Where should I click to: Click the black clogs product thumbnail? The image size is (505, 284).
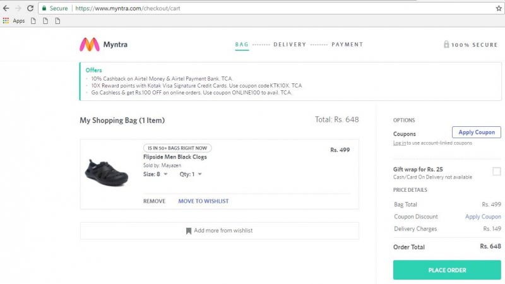click(x=107, y=172)
